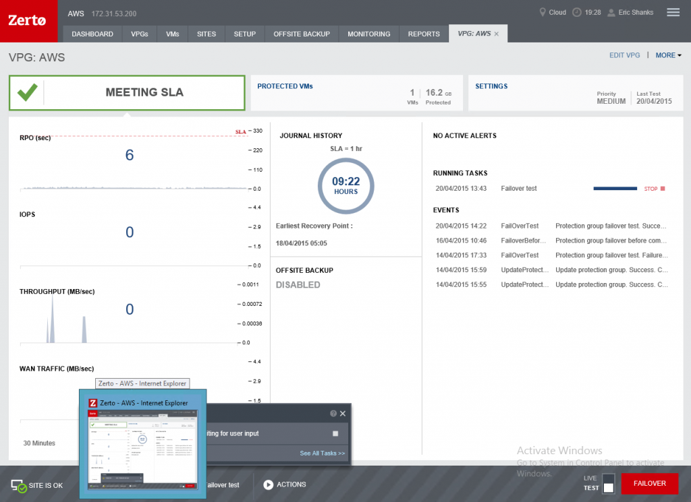
Task: Click the Edit VPG link
Action: coord(624,55)
